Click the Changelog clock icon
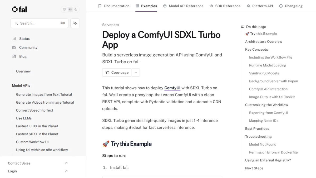 pyautogui.click(x=281, y=6)
